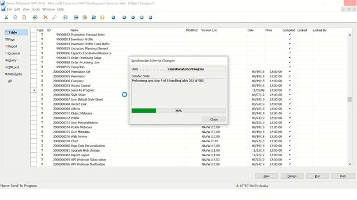357x200 pixels.
Task: Click the Locked By column header
Action: click(x=319, y=30)
